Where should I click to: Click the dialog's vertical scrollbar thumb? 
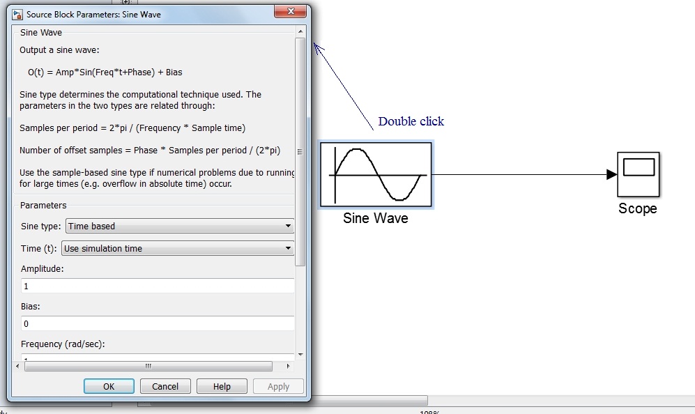click(300, 150)
